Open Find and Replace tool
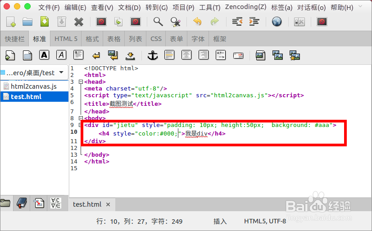The height and width of the screenshot is (231, 372). click(x=176, y=22)
